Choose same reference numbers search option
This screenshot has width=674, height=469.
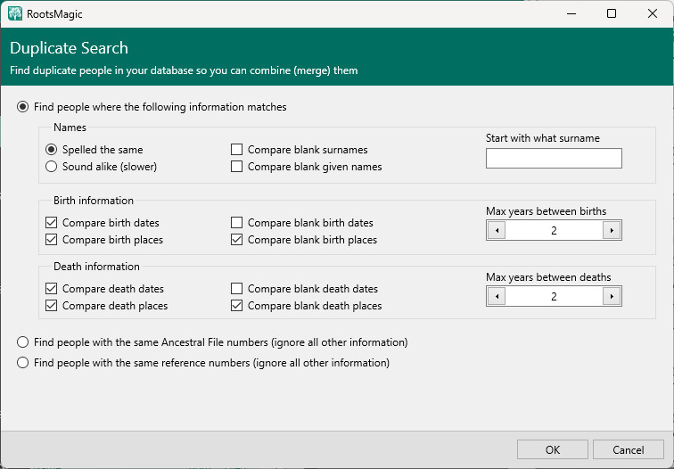point(22,363)
